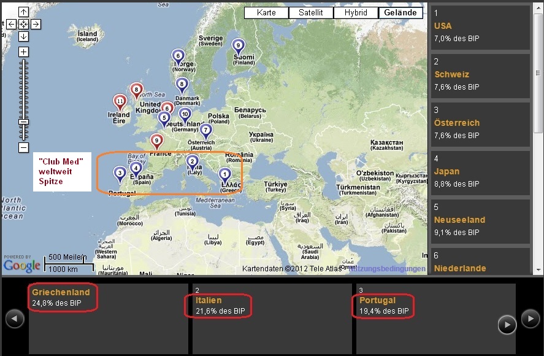544x356 pixels.
Task: Click '19,4% des BIP' under Portugal
Action: pyautogui.click(x=384, y=311)
